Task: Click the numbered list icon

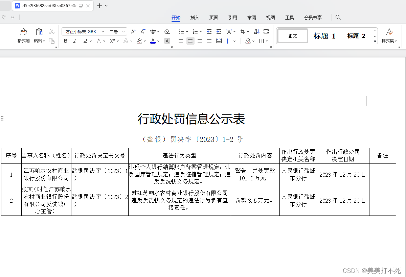Action: (x=195, y=31)
